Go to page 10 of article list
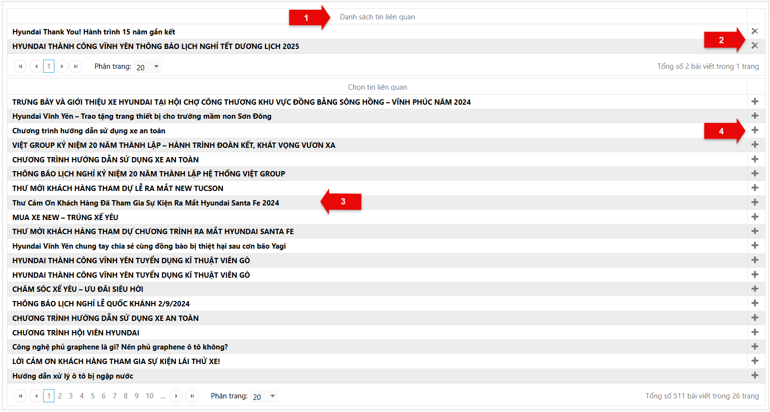Image resolution: width=770 pixels, height=412 pixels. [150, 396]
